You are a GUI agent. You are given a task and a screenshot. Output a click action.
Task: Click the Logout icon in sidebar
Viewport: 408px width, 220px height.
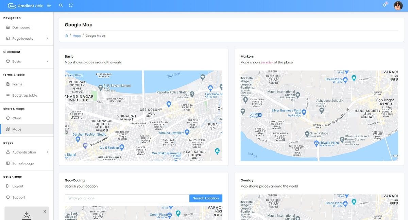click(x=8, y=186)
